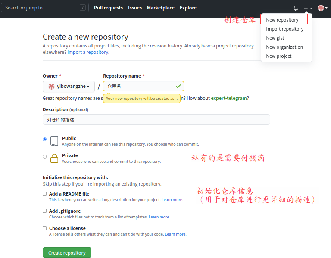
Task: Enable the Add .gitignore checkbox
Action: [x=44, y=211]
